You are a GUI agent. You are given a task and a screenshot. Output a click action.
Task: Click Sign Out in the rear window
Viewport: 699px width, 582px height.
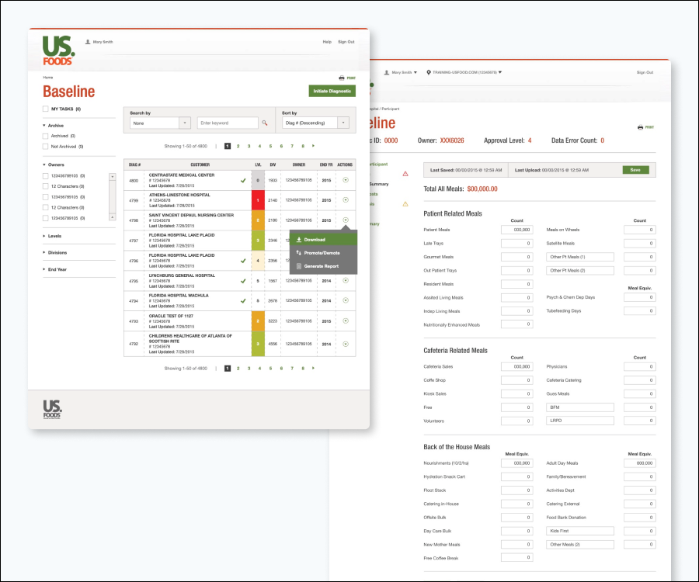[x=645, y=72]
